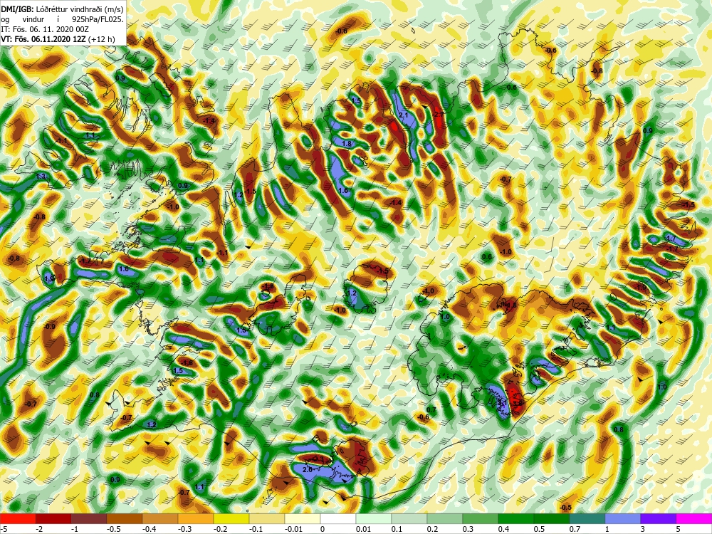Click the teal legend swatch above 0.7
Screen dimensions: 712x534
pyautogui.click(x=587, y=518)
